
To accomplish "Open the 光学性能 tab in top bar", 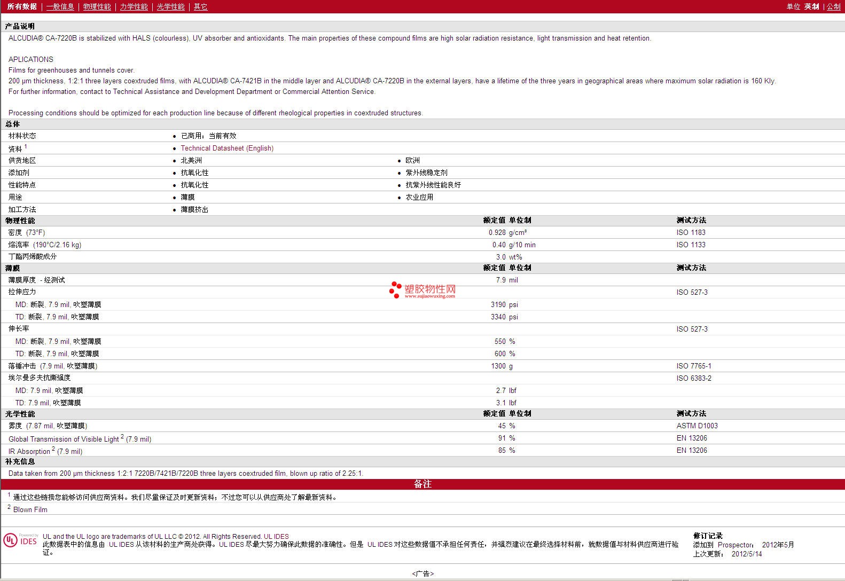I will point(170,6).
